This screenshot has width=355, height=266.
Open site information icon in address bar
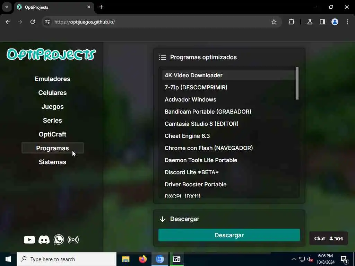coord(47,22)
